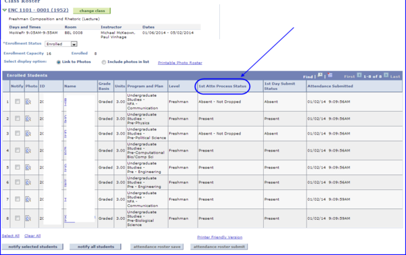Click attendance roster submit button
The image size is (406, 255).
(x=219, y=247)
